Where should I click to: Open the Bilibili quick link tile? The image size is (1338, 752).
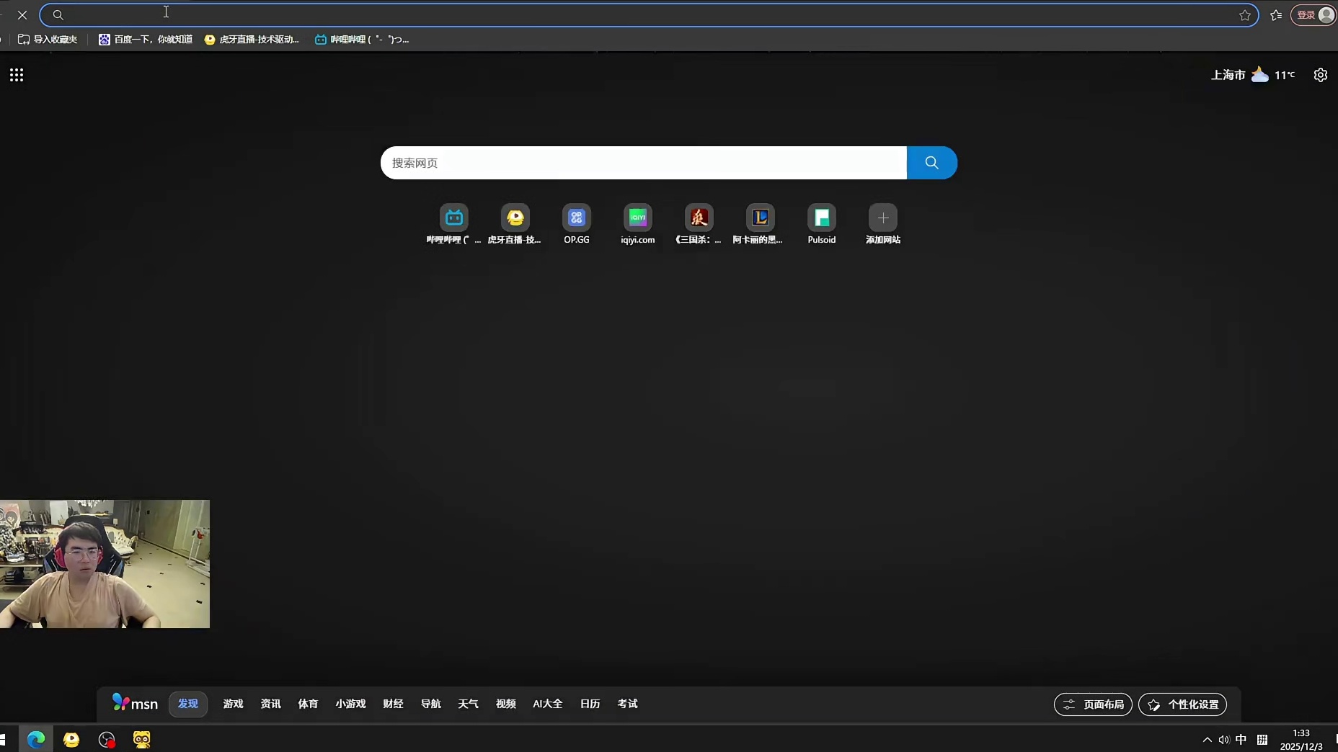[453, 218]
